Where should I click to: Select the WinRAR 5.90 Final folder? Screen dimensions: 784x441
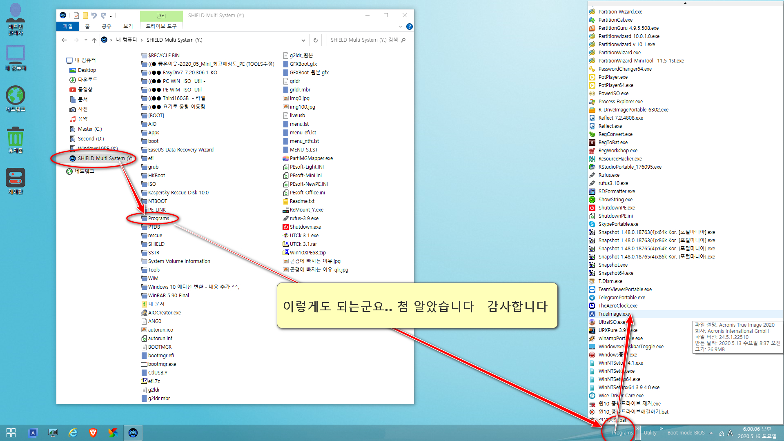tap(165, 296)
